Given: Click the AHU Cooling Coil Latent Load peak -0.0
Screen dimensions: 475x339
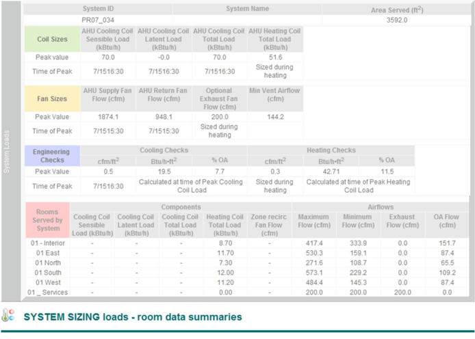Looking at the screenshot, I should pos(164,57).
